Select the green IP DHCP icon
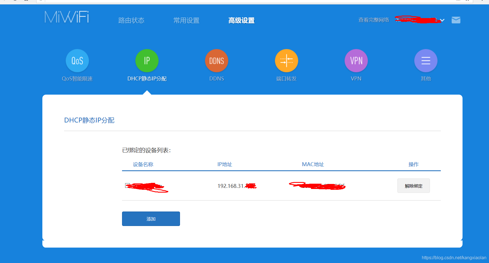This screenshot has height=263, width=489. [x=147, y=61]
